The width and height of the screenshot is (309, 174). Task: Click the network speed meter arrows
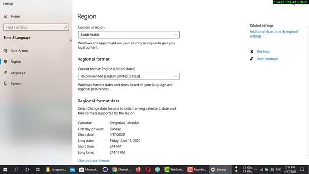click(236, 170)
